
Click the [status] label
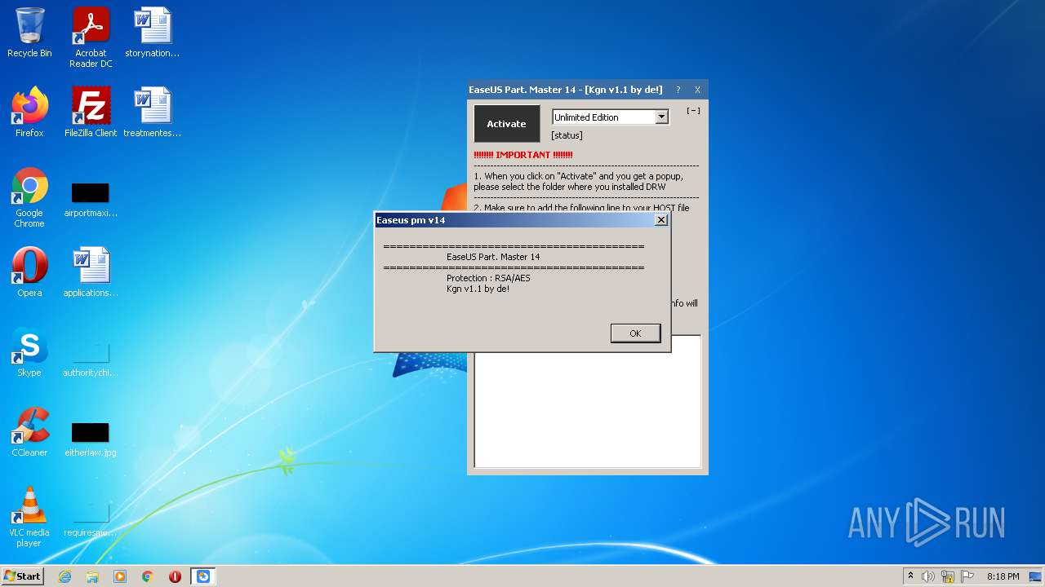(567, 135)
